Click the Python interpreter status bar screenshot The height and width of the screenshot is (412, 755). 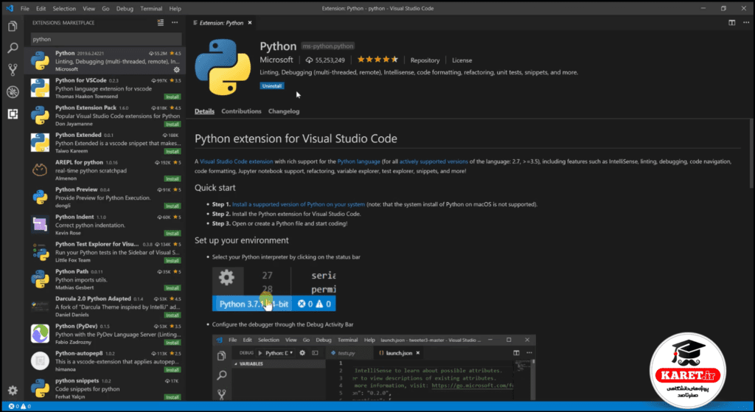click(x=274, y=289)
